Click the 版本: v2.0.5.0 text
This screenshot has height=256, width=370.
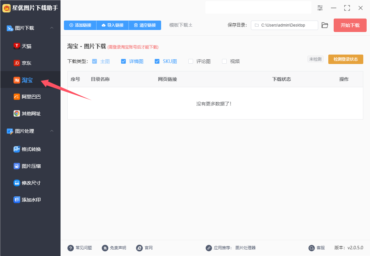click(349, 248)
